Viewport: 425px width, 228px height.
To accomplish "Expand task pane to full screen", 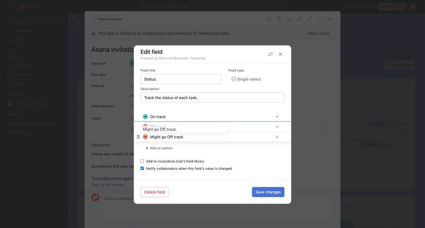I will point(309,19).
